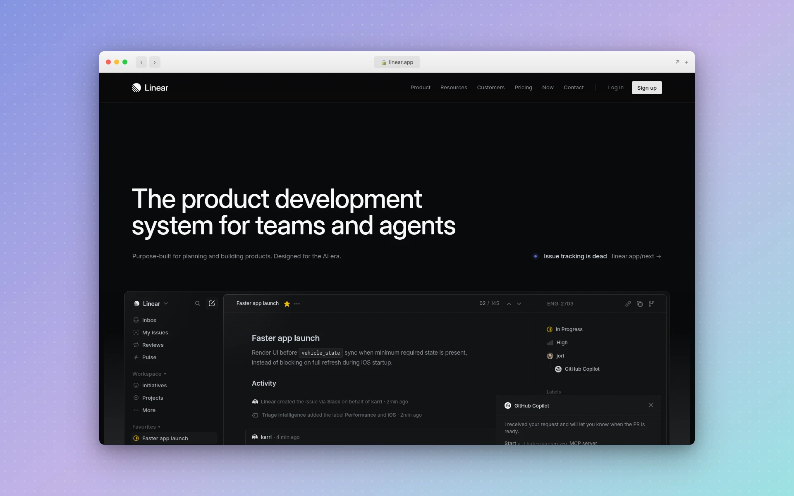794x496 pixels.
Task: Open the ellipsis menu next to Faster app launch
Action: (x=297, y=303)
